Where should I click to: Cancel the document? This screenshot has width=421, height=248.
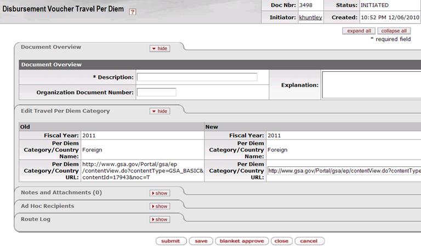pyautogui.click(x=309, y=241)
